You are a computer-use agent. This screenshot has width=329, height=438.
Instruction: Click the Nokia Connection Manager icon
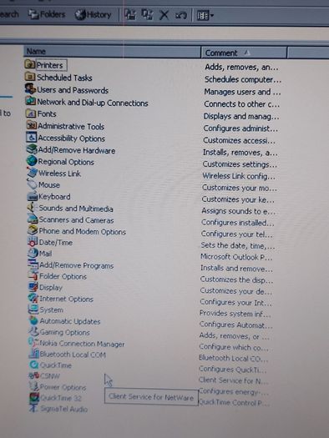click(34, 343)
